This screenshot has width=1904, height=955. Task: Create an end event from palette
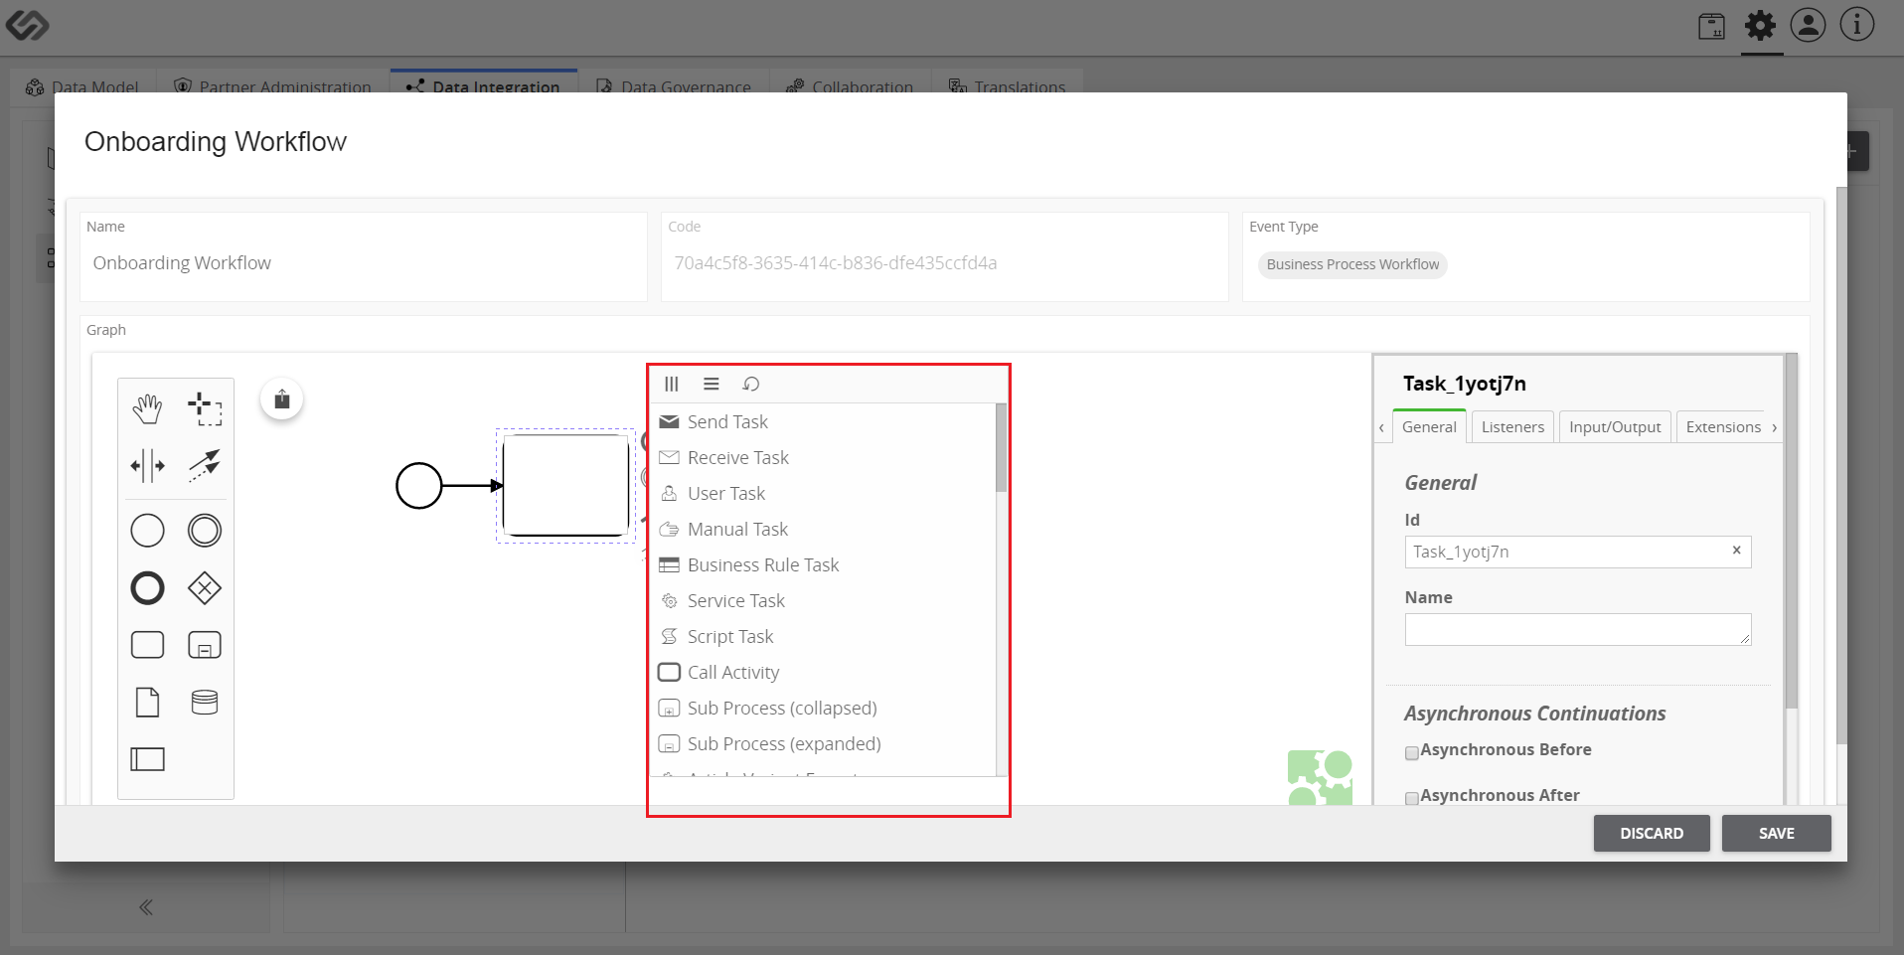[147, 588]
